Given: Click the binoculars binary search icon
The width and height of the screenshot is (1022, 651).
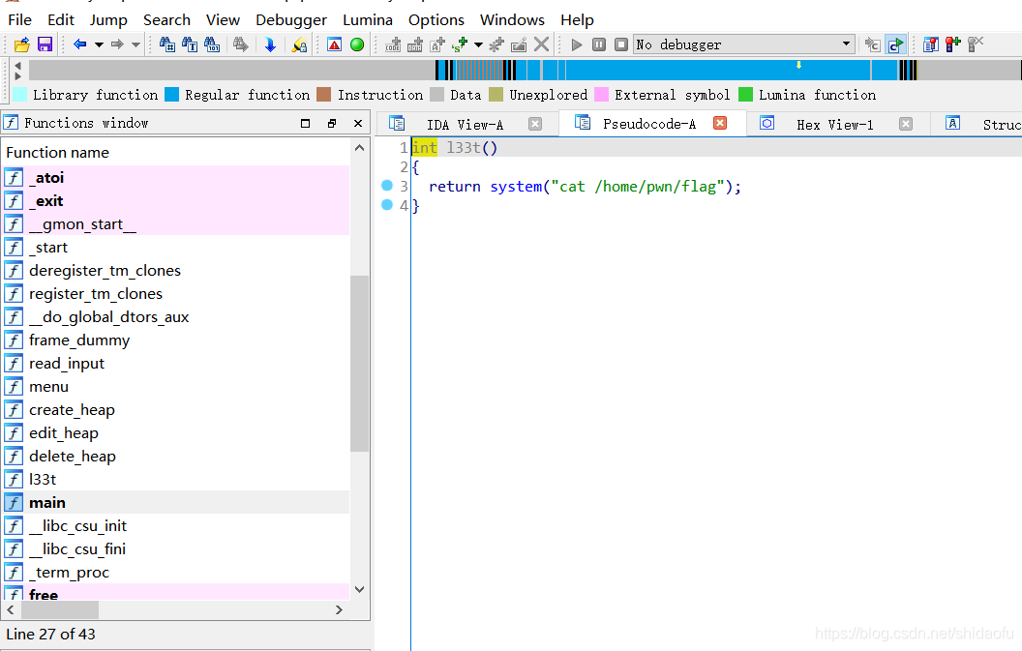Looking at the screenshot, I should pos(212,44).
